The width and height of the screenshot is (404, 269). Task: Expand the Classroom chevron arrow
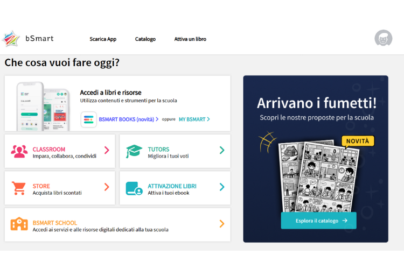point(107,151)
